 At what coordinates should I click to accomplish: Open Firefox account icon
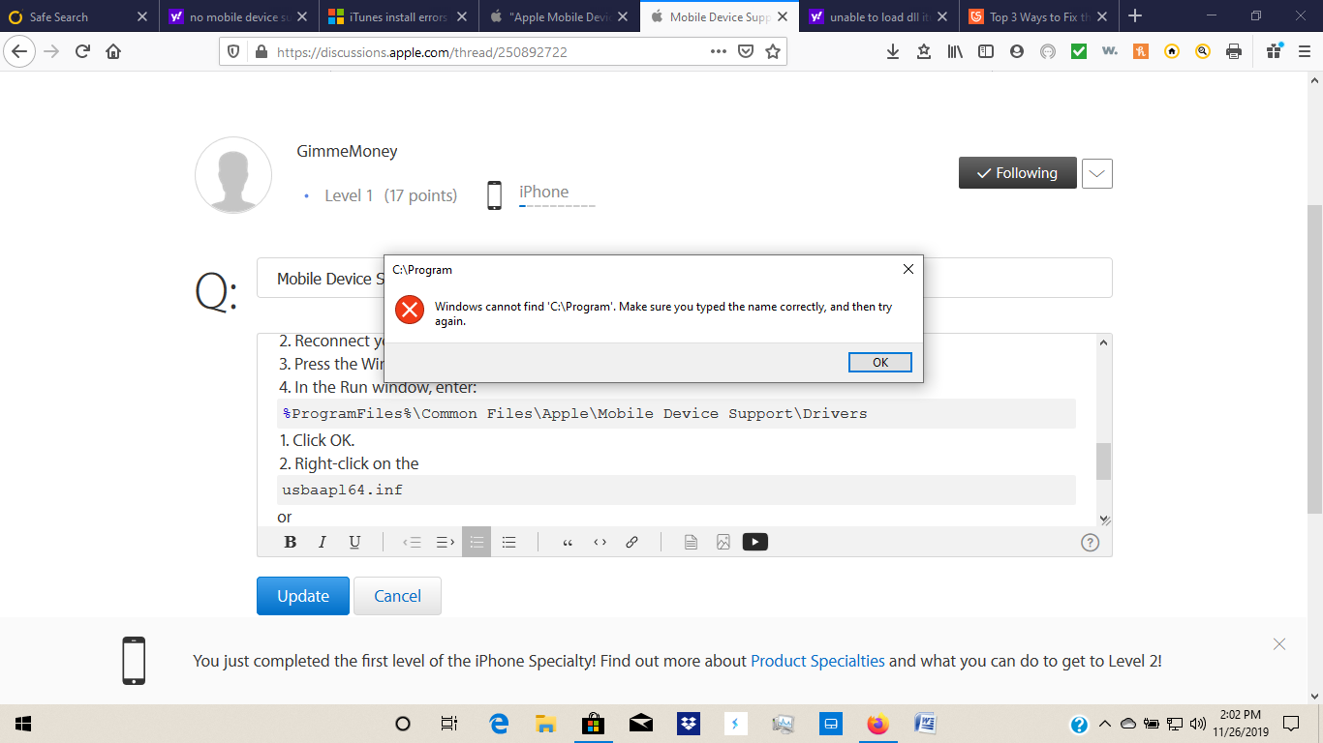pos(1017,51)
